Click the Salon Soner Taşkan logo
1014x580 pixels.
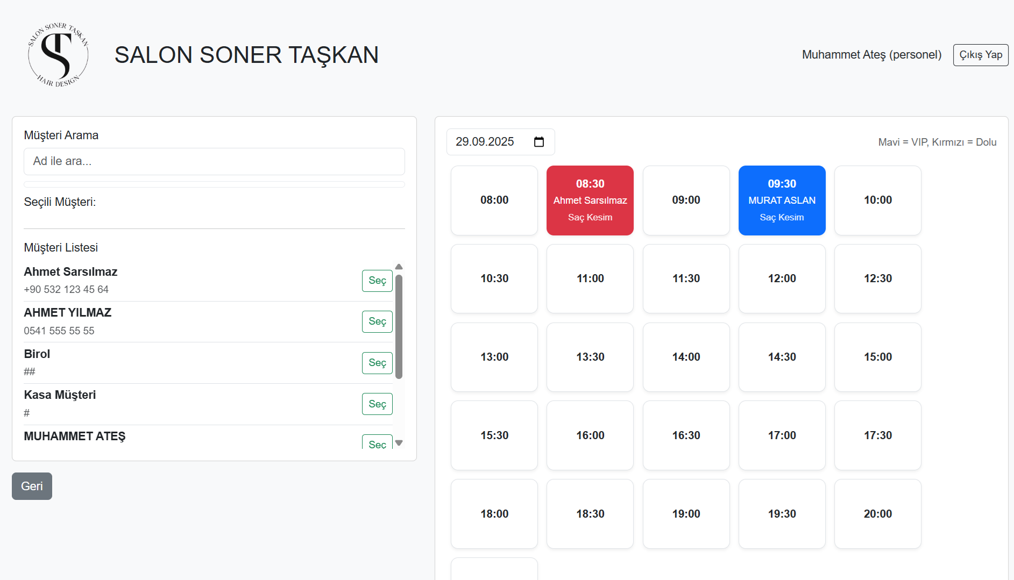[58, 54]
